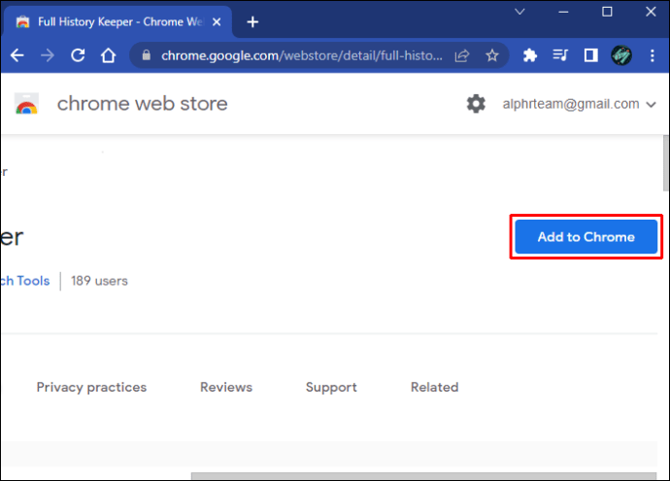Click the address bar URL field
Viewport: 670px width, 481px height.
(301, 55)
